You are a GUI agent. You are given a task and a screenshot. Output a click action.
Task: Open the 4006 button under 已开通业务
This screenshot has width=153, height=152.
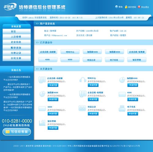48,60
